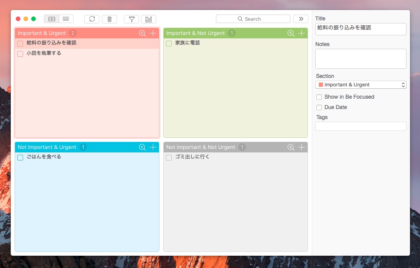Click the trash delete icon
Image resolution: width=420 pixels, height=268 pixels.
[x=110, y=19]
